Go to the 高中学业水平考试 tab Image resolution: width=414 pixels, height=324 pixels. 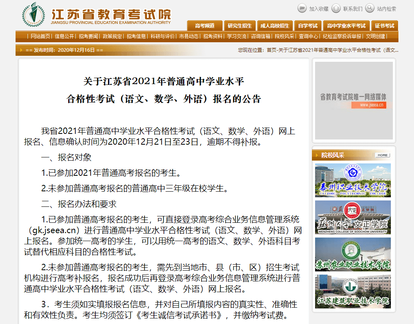(x=346, y=26)
